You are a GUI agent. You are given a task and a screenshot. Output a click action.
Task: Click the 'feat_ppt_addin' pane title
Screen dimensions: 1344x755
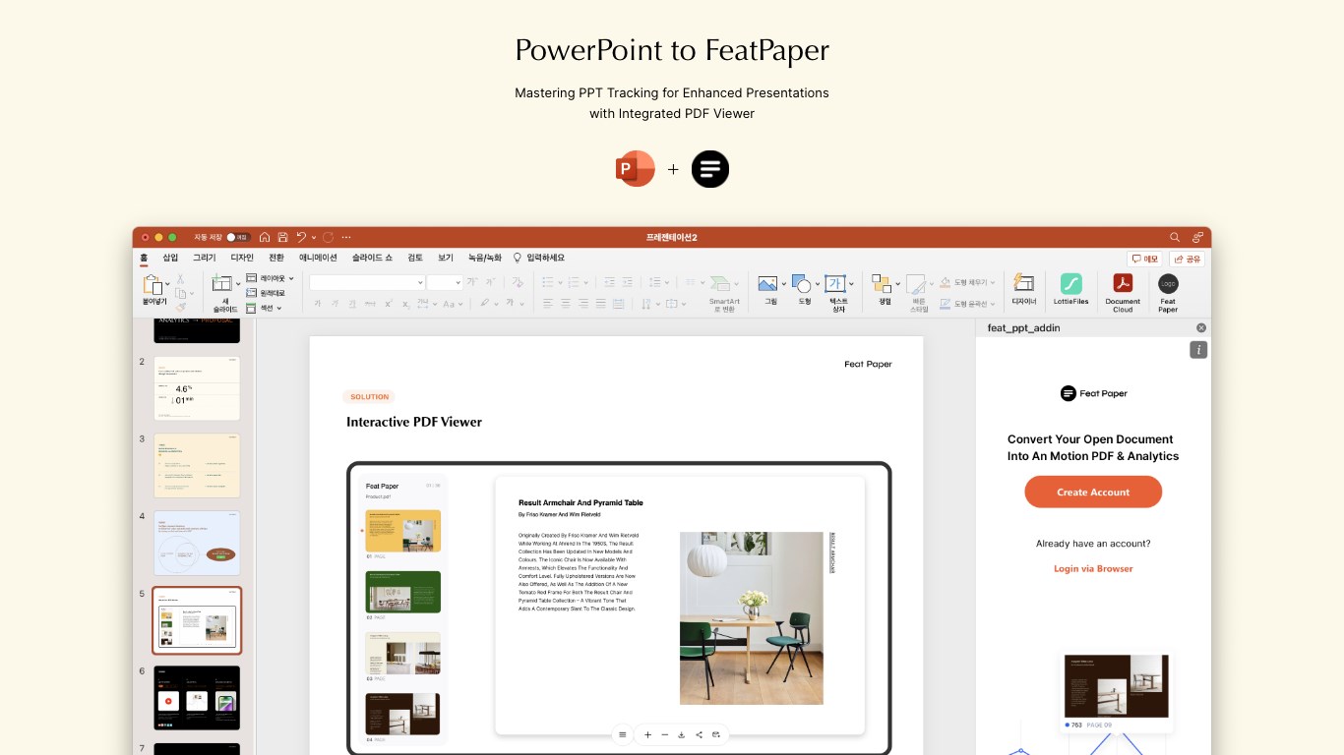[x=1023, y=328]
